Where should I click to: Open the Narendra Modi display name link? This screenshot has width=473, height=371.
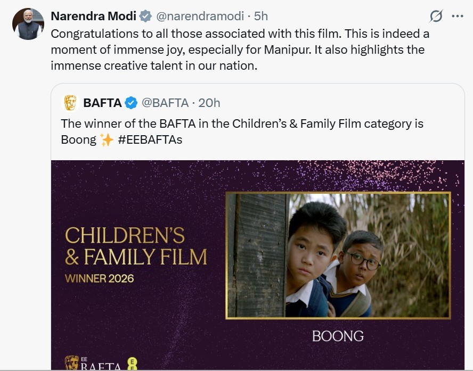click(x=94, y=17)
